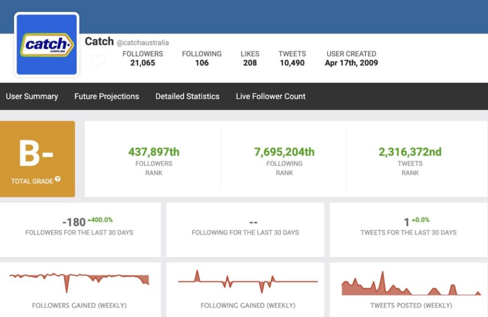Click the Tweets Posted weekly chart
This screenshot has width=488, height=317.
[411, 285]
